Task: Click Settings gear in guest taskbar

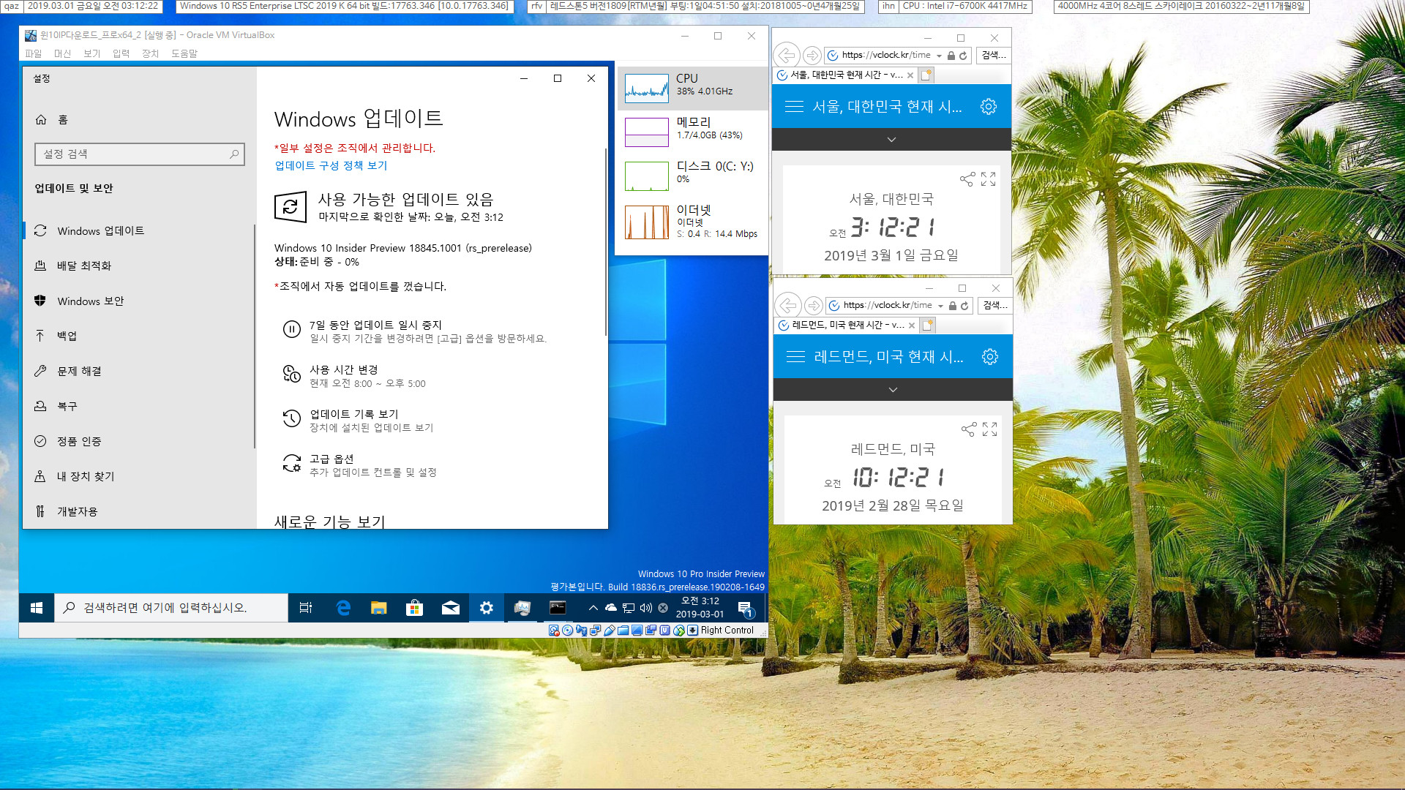Action: pos(486,608)
